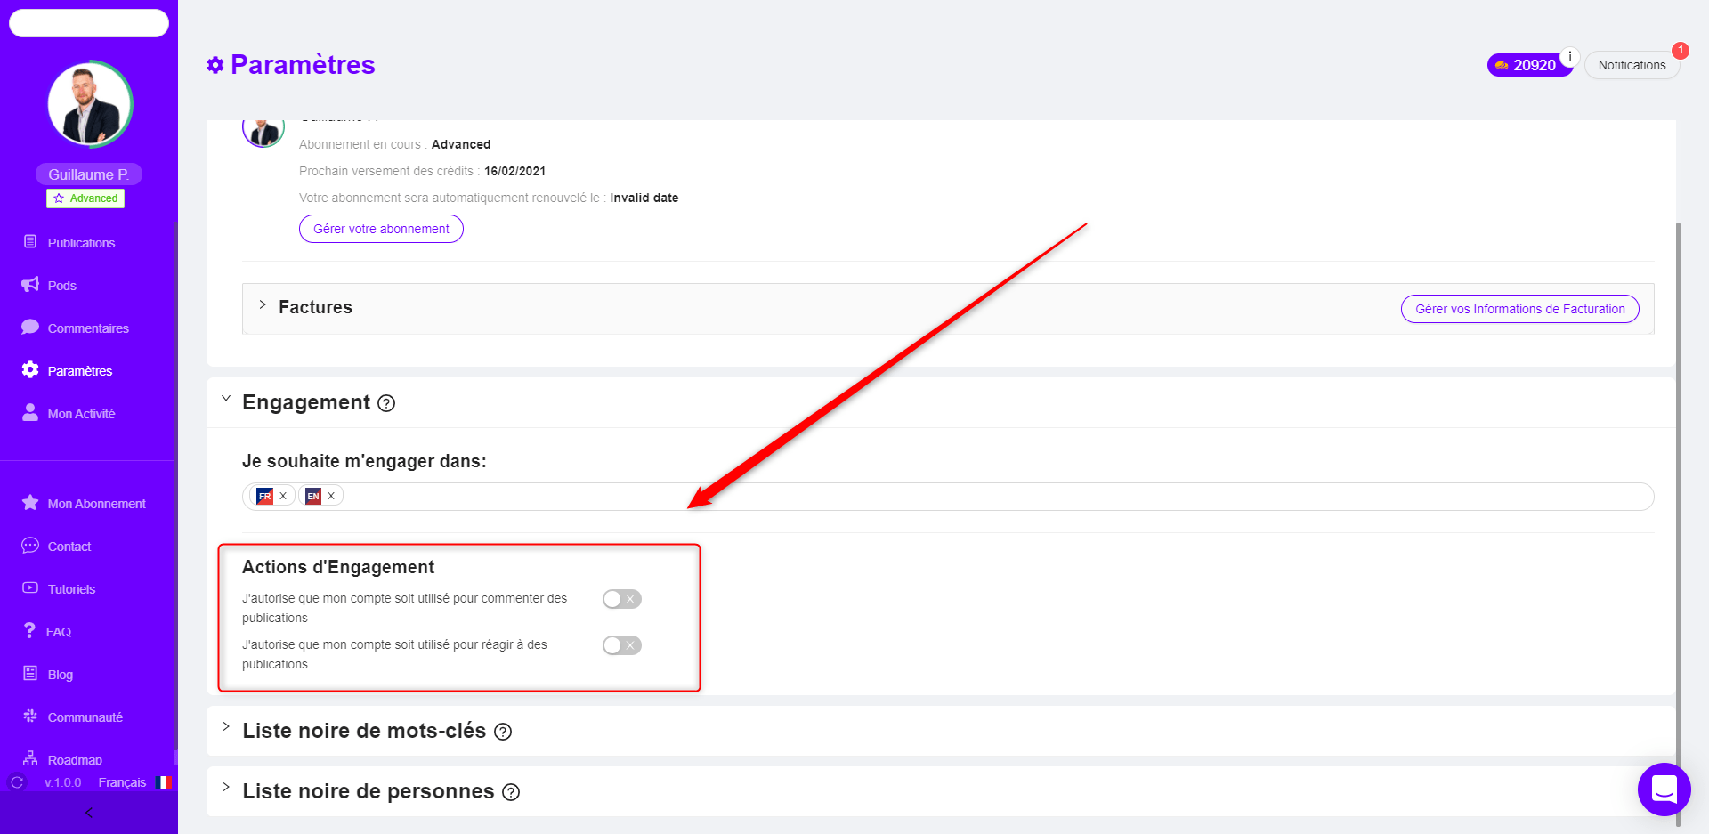Expand Liste noire de mots-clés section
1709x834 pixels.
click(226, 727)
